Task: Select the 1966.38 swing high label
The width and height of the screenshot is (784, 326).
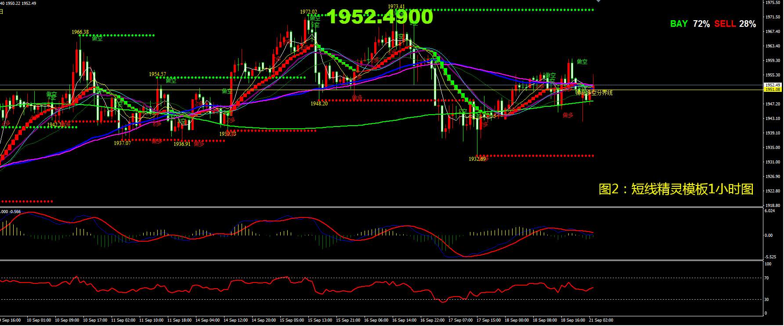Action: [80, 32]
